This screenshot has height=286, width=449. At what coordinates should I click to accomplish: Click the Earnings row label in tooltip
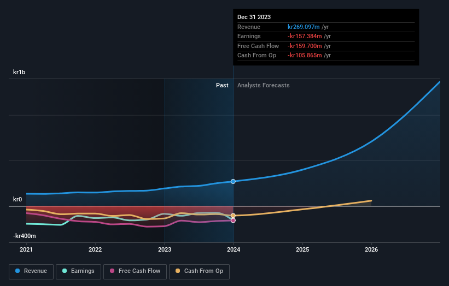click(249, 36)
